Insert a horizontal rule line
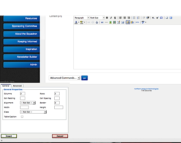This screenshot has width=181, height=143. pos(106,22)
